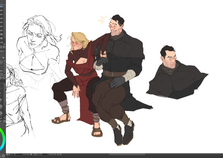
Task: Select the highlighted top sub tool entry
Action: pos(2,6)
